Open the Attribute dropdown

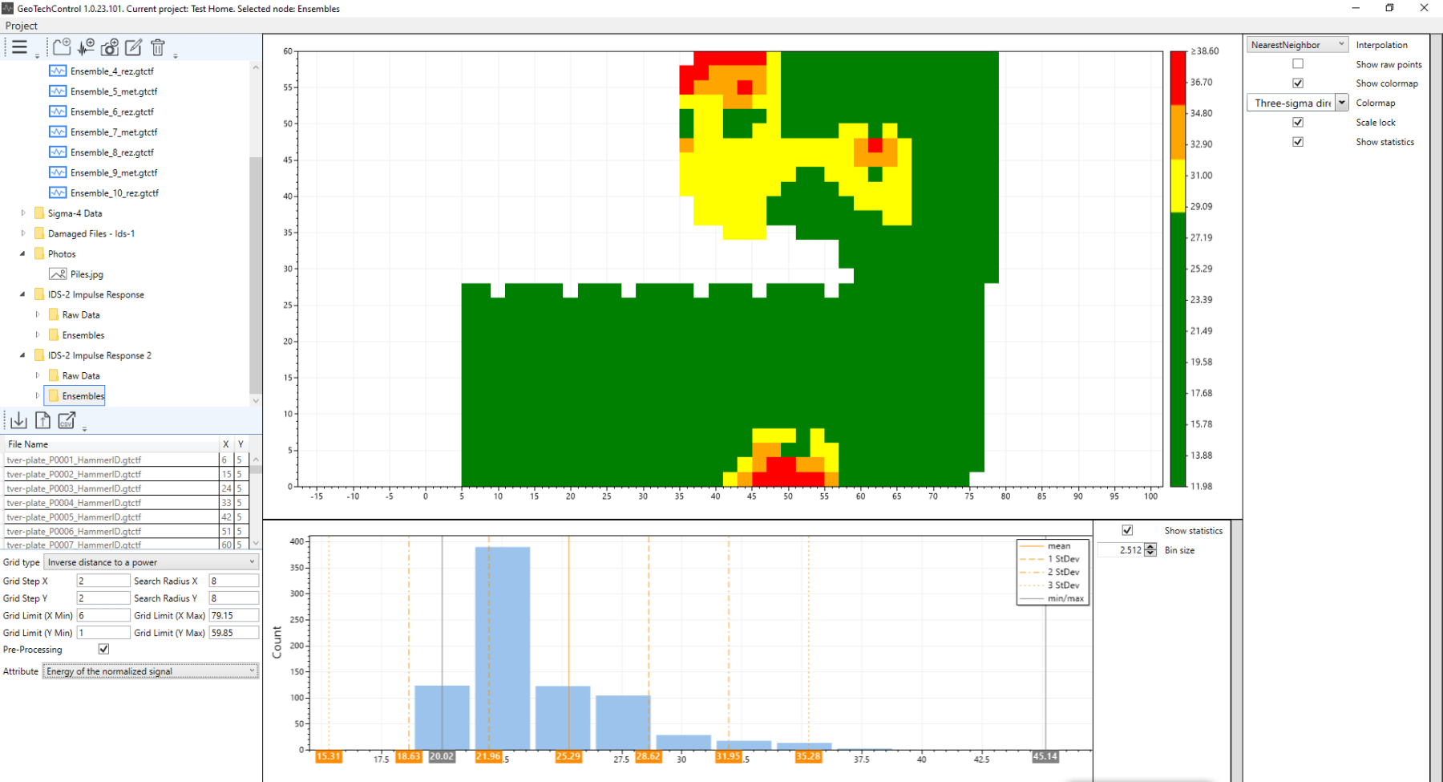151,671
